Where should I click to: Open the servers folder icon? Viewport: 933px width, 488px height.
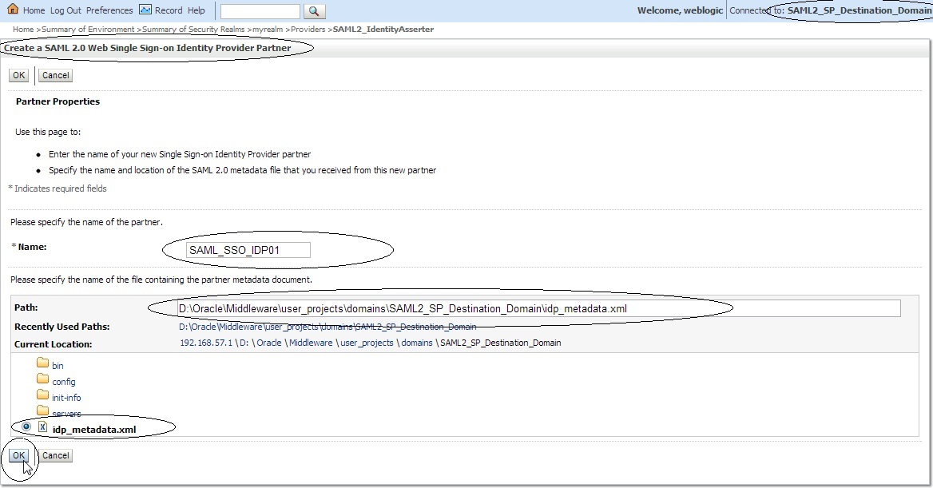coord(42,411)
